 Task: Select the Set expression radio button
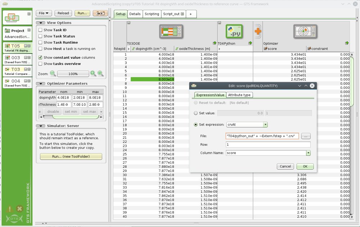[x=195, y=124]
